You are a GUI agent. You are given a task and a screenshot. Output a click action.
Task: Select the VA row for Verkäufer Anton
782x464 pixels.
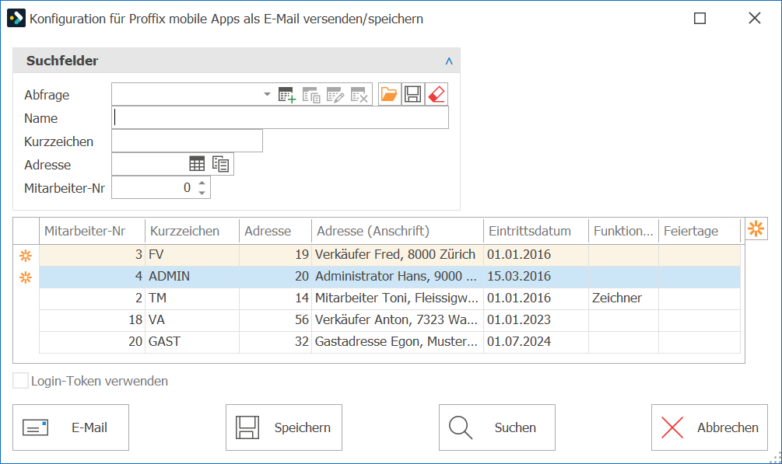click(x=390, y=320)
